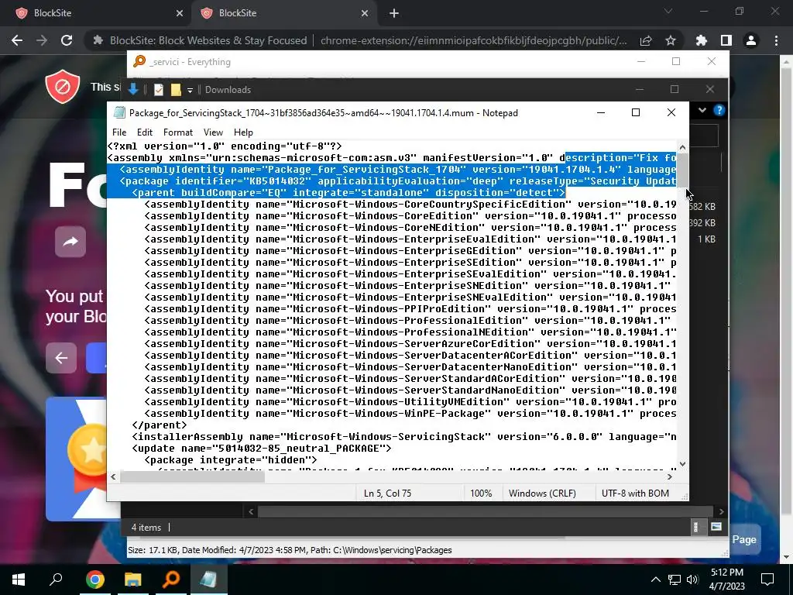The image size is (793, 595).
Task: Open the Windows notification center
Action: [767, 580]
